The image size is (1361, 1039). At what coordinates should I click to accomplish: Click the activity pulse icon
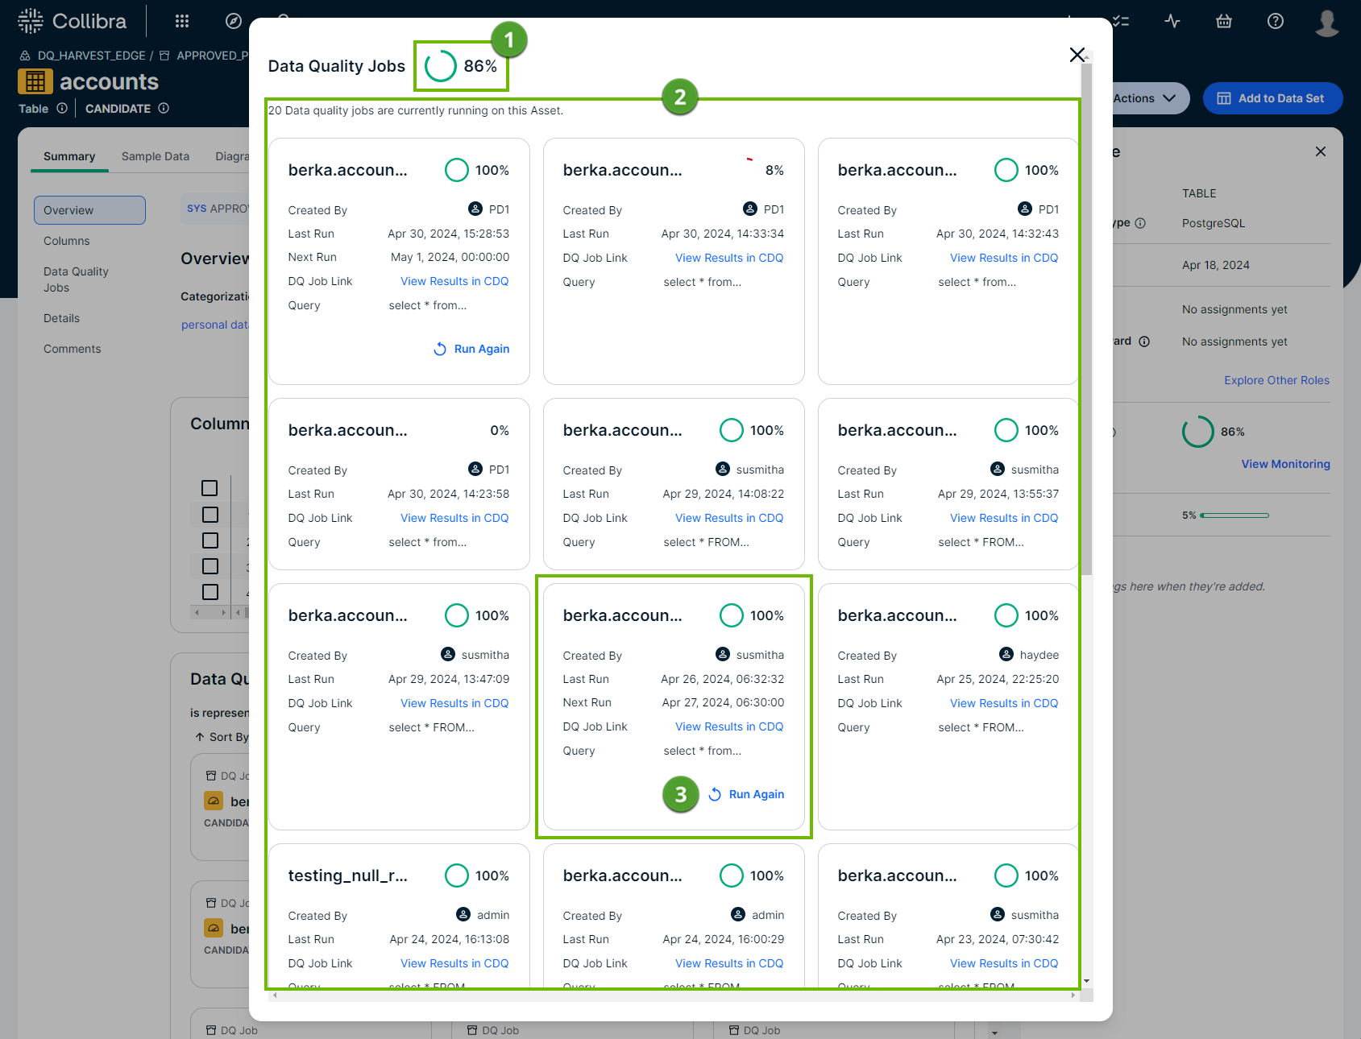1172,21
